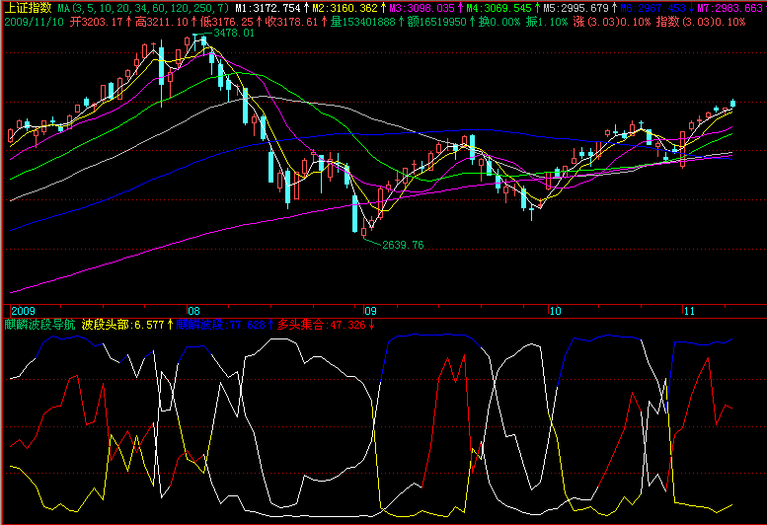Click the M7:2983.663 moving average value
The width and height of the screenshot is (767, 525).
[730, 8]
